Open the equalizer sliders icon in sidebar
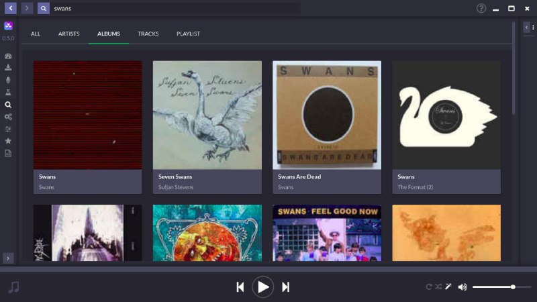This screenshot has height=302, width=537. [x=8, y=129]
